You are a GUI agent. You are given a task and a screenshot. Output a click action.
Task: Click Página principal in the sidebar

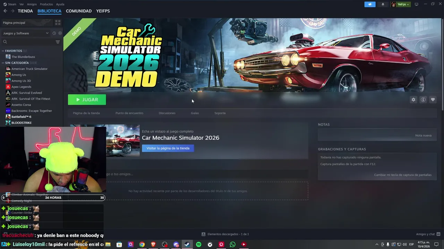(x=14, y=22)
